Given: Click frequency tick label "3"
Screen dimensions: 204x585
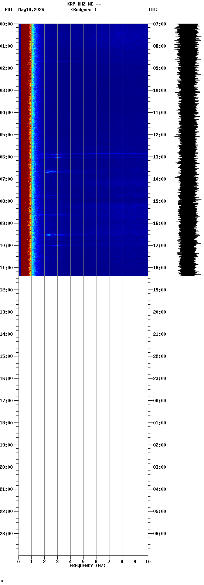Looking at the screenshot, I should (57, 562).
